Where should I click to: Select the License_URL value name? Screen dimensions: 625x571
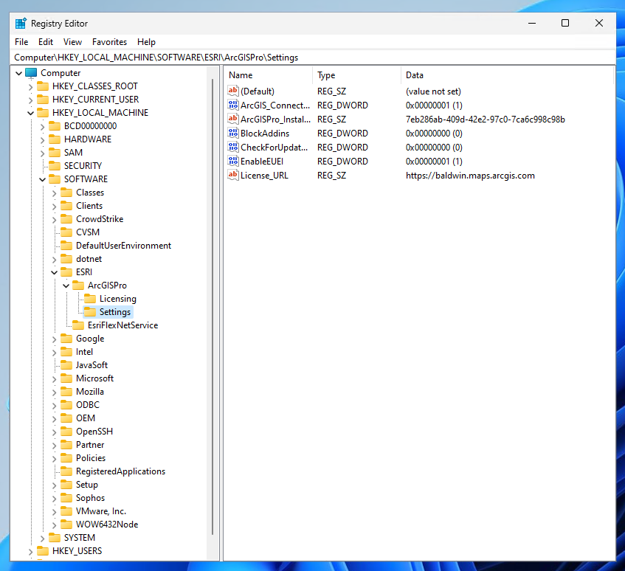click(264, 176)
